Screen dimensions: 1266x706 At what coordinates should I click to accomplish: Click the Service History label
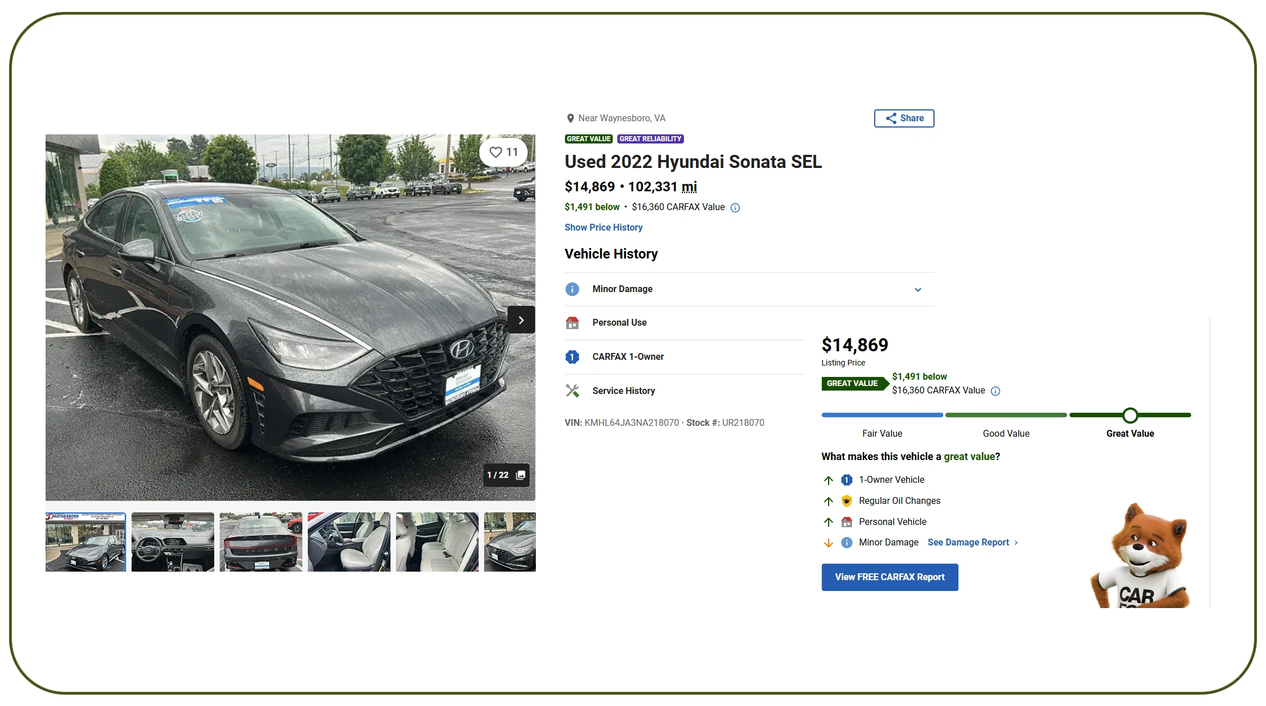pos(624,391)
